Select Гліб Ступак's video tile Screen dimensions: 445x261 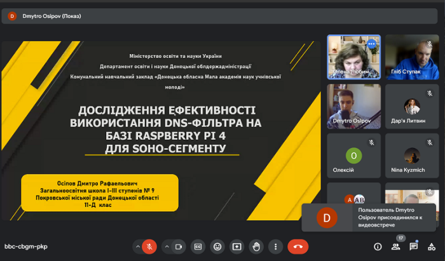pyautogui.click(x=412, y=57)
